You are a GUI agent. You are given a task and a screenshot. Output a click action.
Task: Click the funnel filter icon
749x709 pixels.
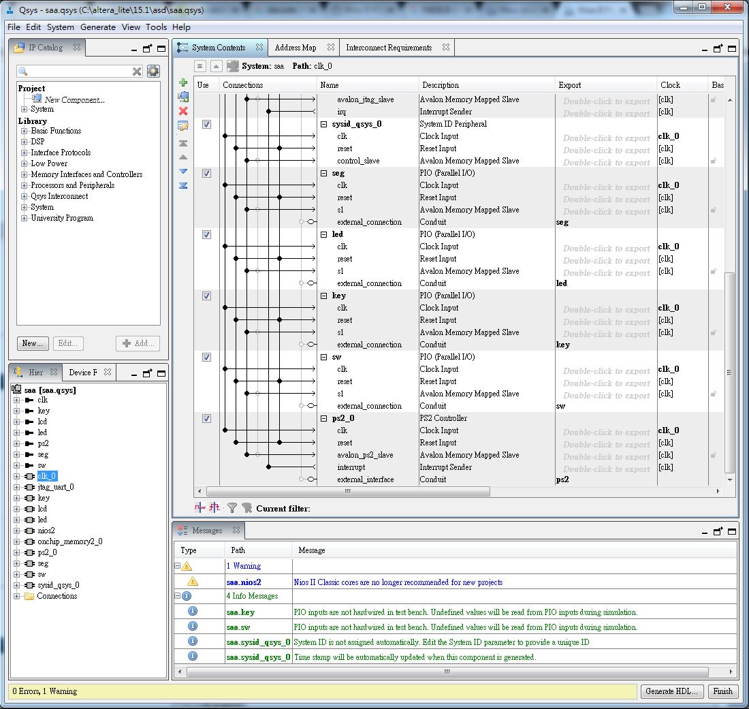pyautogui.click(x=232, y=507)
